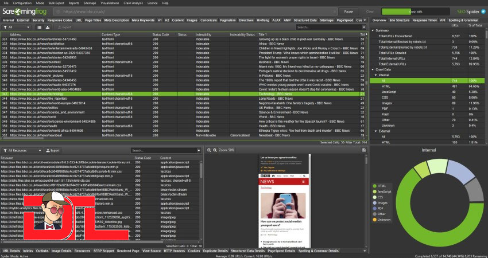The width and height of the screenshot is (488, 258).
Task: Open the Sitemaps menu
Action: click(90, 3)
